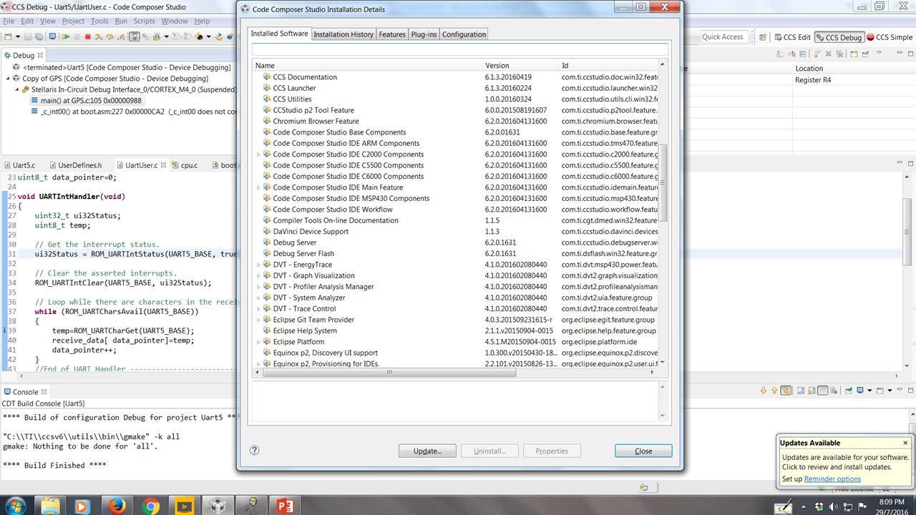The image size is (916, 515).
Task: Open the Features tab
Action: coord(392,34)
